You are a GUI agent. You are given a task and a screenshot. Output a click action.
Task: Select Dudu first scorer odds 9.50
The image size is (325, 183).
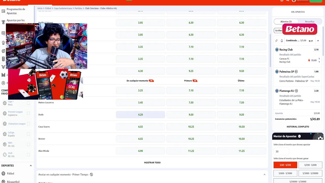tap(191, 115)
